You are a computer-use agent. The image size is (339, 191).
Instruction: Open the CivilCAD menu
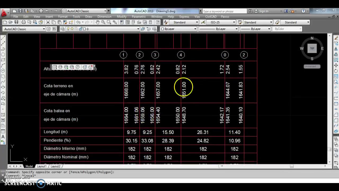(211, 16)
